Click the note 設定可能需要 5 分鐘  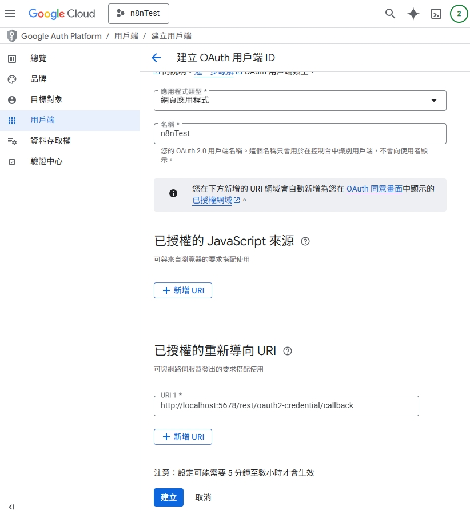point(234,473)
